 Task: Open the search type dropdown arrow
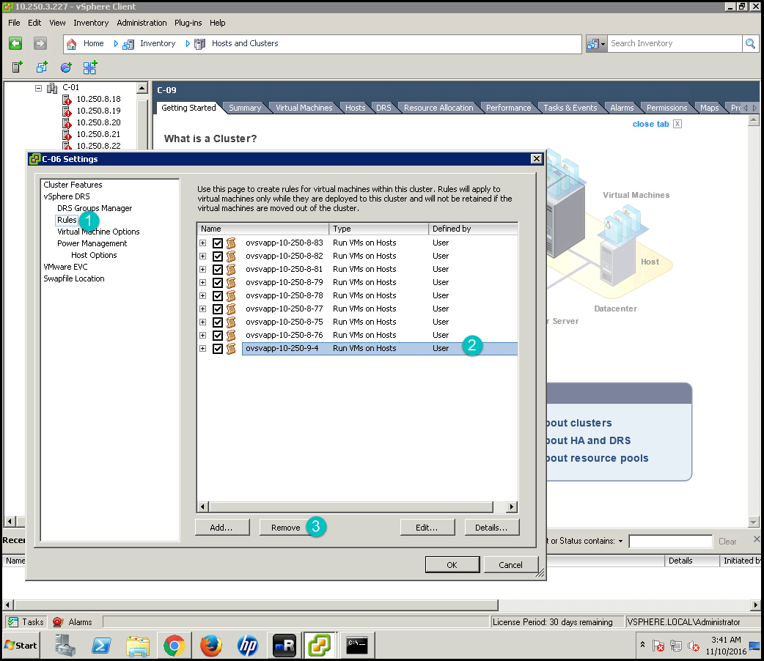pos(603,44)
